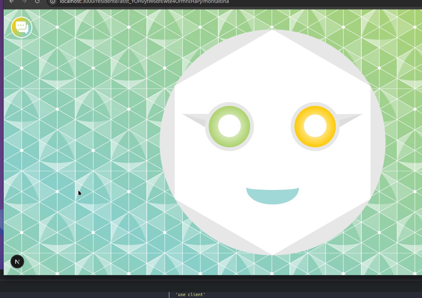The height and width of the screenshot is (298, 422).
Task: Open the chat bubble icon
Action: tap(21, 27)
